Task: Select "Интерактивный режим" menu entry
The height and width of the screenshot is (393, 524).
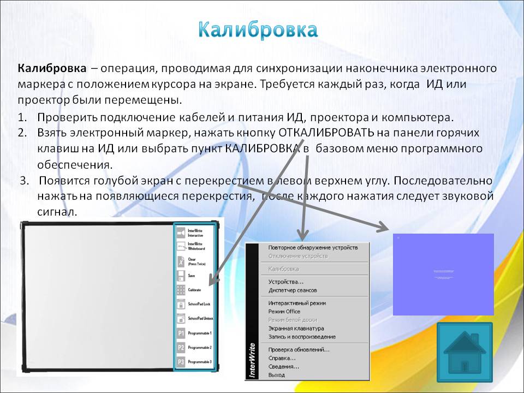Action: [297, 303]
